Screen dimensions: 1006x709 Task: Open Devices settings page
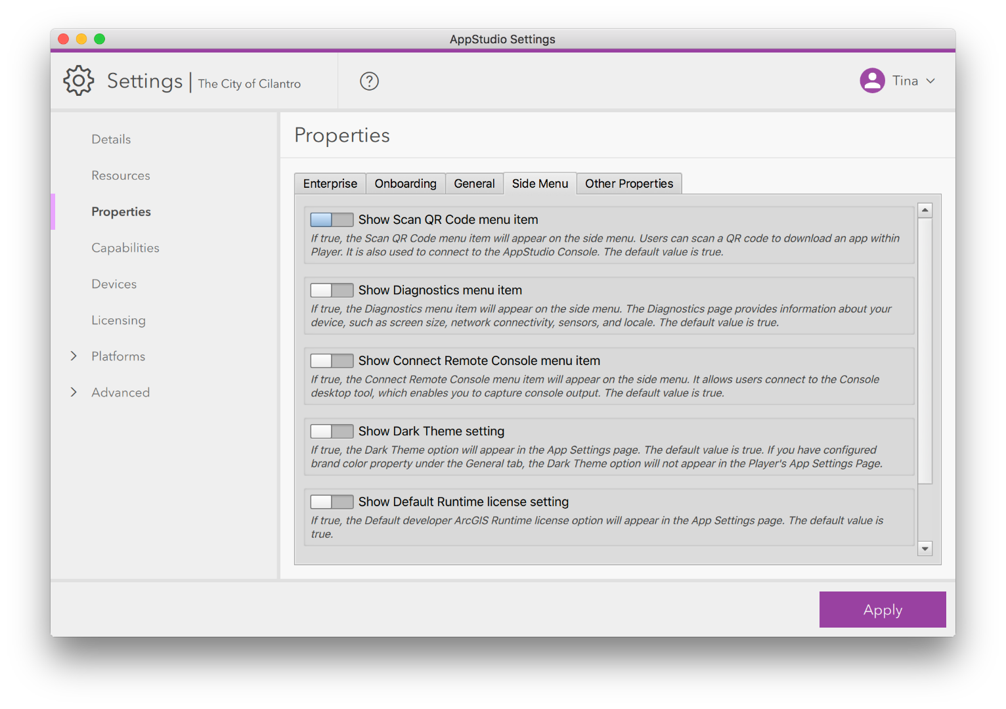[114, 284]
